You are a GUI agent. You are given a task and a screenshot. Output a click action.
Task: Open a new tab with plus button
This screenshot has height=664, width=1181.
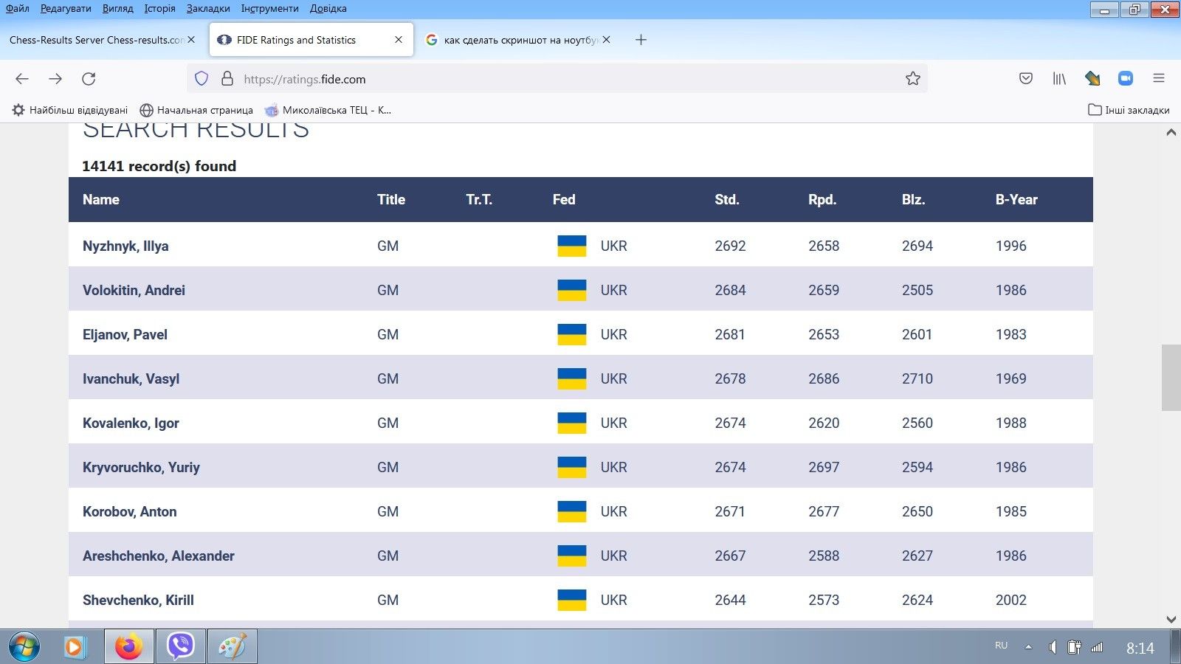(x=641, y=40)
